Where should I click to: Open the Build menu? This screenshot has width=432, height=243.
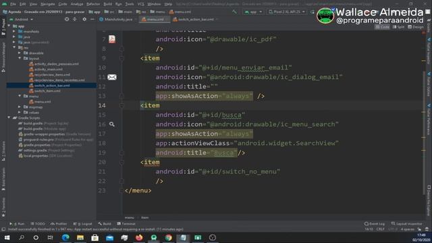(108, 4)
